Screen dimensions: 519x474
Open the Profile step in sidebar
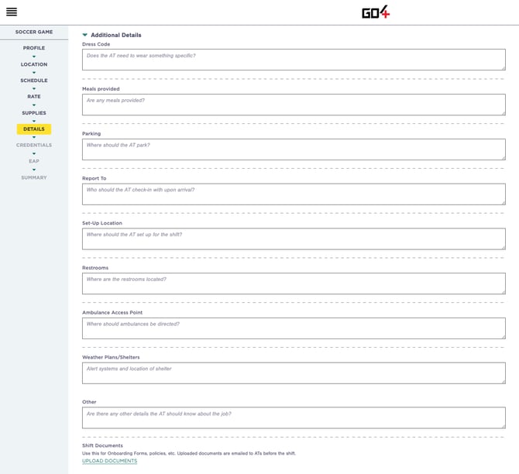(x=34, y=48)
